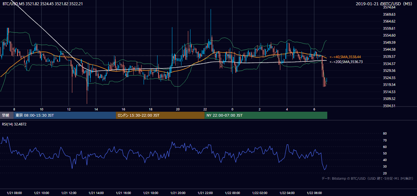Click the RSI 30 level label
The height and width of the screenshot is (196, 417).
(x=385, y=167)
